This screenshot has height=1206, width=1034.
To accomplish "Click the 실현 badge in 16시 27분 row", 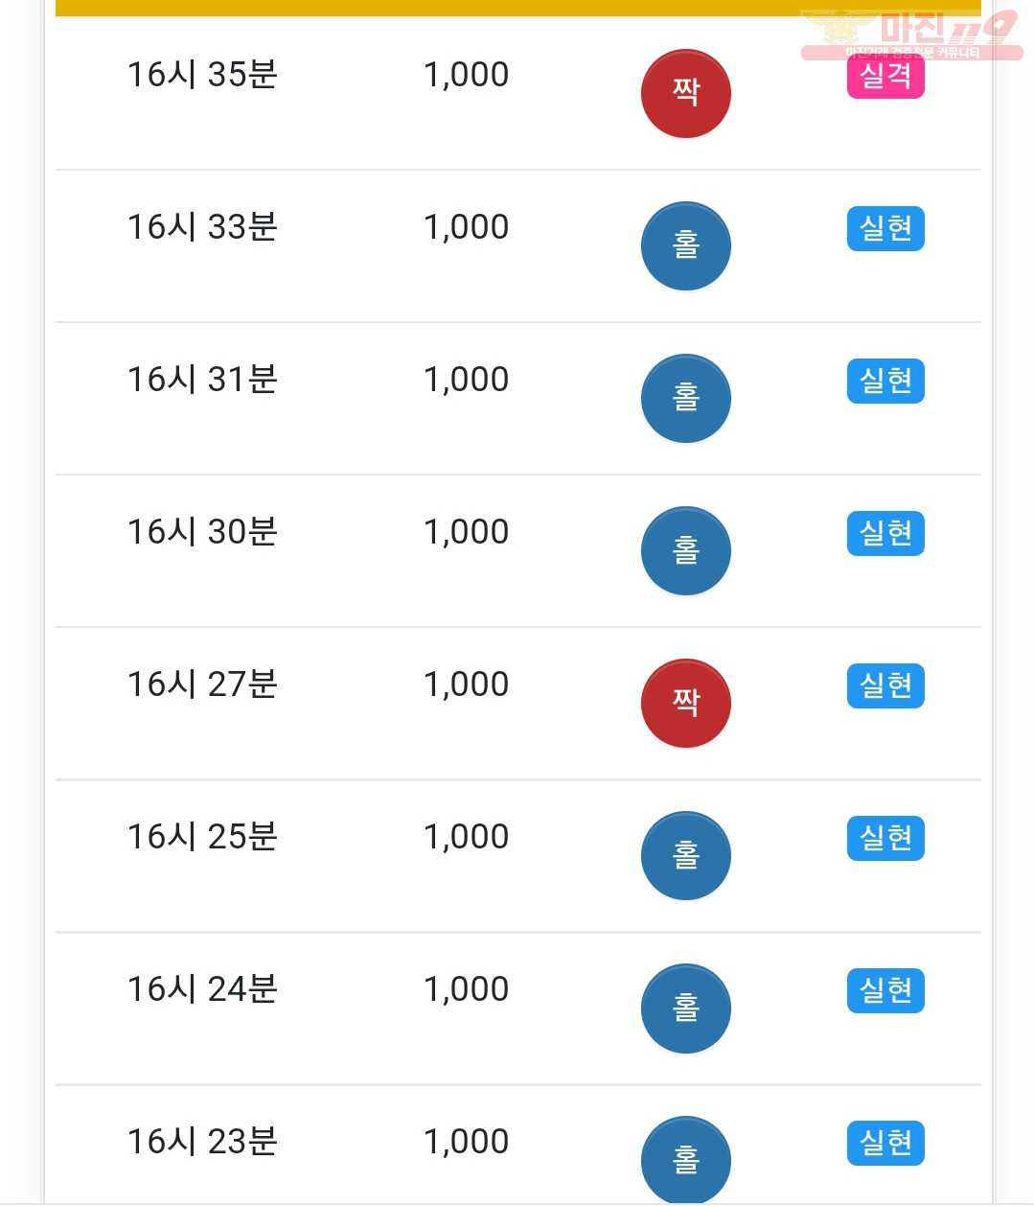I will tap(885, 685).
